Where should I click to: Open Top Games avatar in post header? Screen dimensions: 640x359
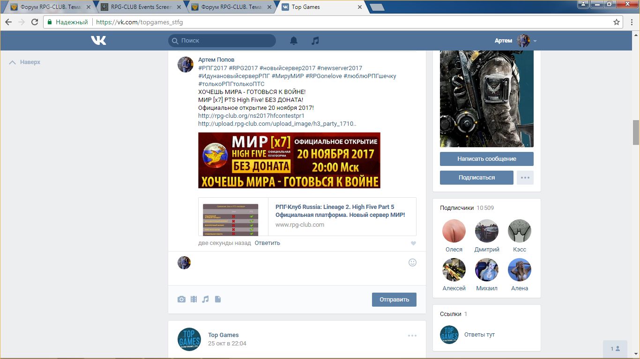[x=189, y=339]
